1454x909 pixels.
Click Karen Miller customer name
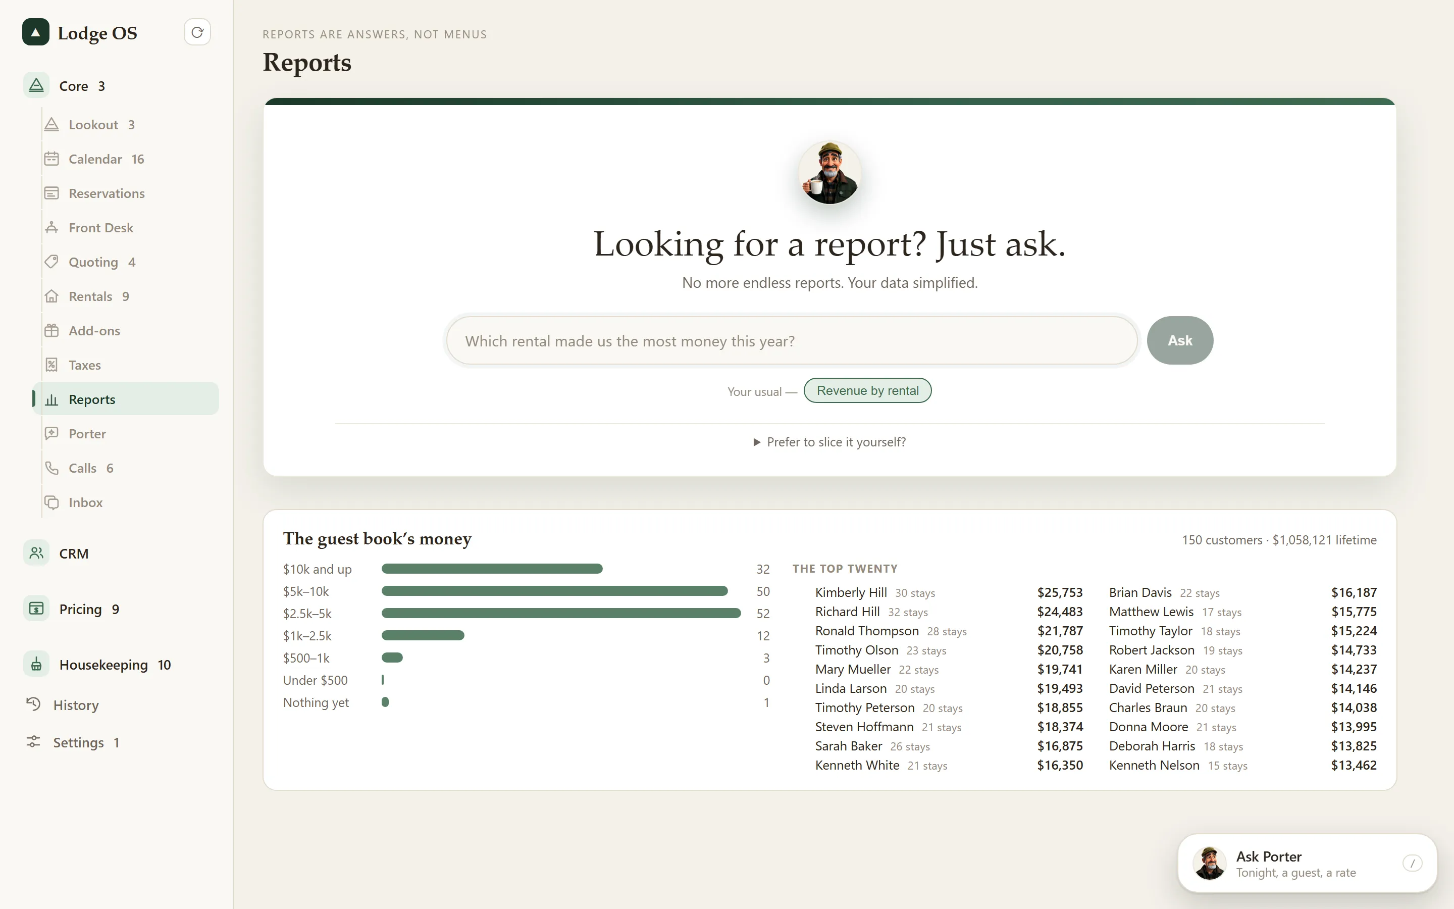[x=1143, y=669]
